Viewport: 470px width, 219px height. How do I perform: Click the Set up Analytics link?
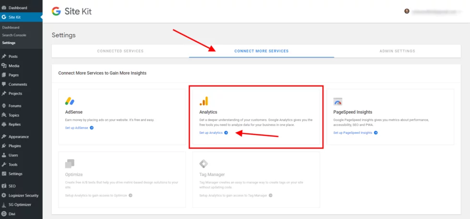click(x=211, y=132)
